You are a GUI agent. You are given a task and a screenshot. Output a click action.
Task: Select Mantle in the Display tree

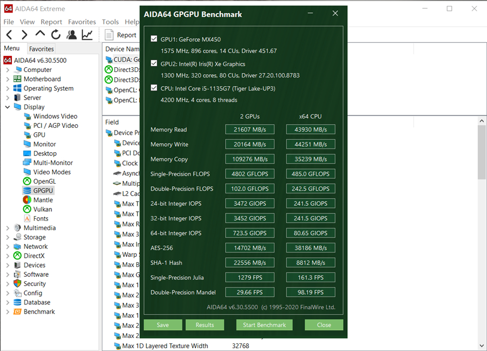click(x=43, y=200)
